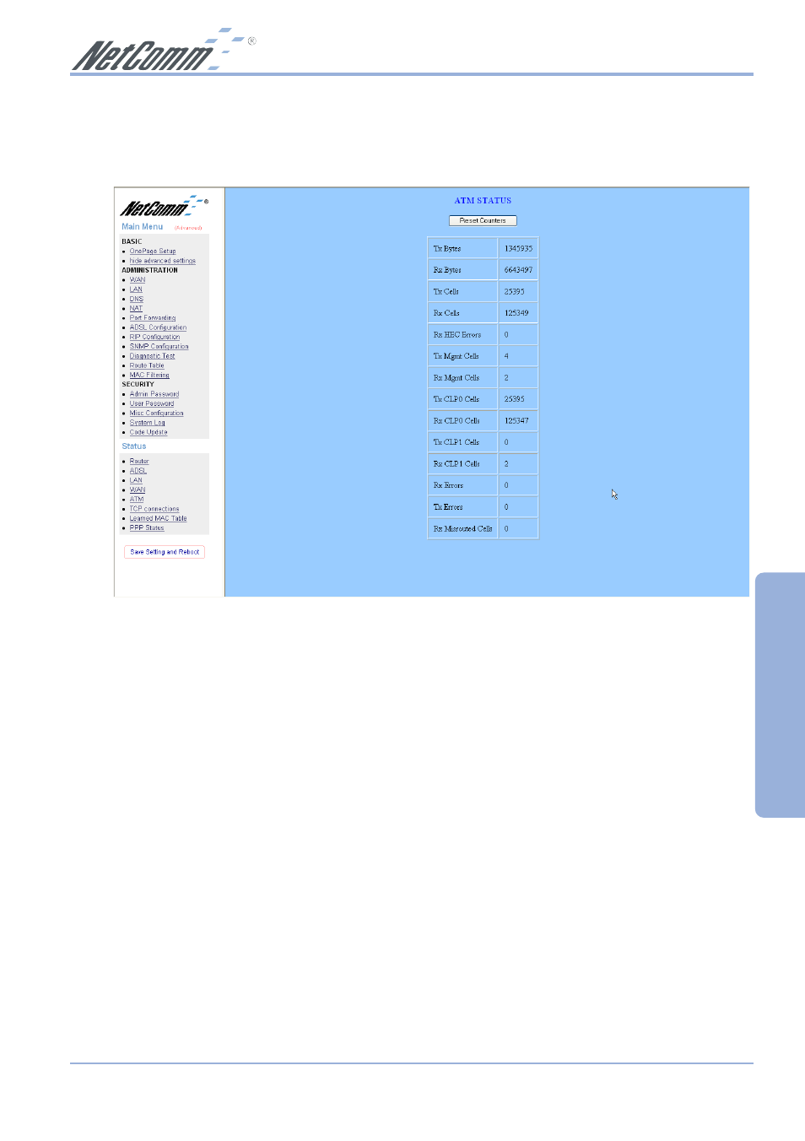Select the Rx HEC Errors label

(x=457, y=335)
